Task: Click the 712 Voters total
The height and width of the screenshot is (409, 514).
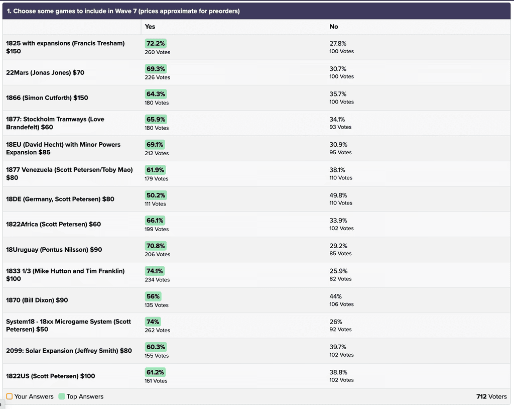Action: (491, 396)
